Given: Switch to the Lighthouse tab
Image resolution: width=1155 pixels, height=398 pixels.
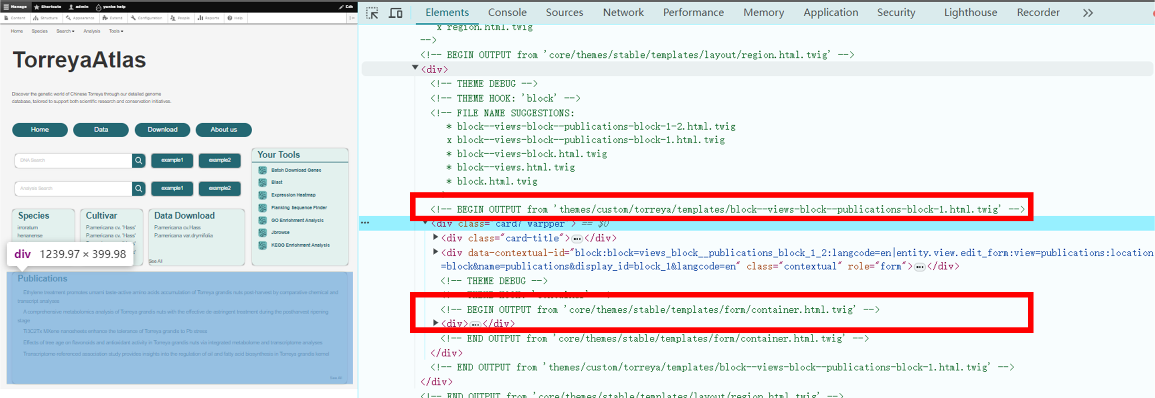Looking at the screenshot, I should pos(970,12).
